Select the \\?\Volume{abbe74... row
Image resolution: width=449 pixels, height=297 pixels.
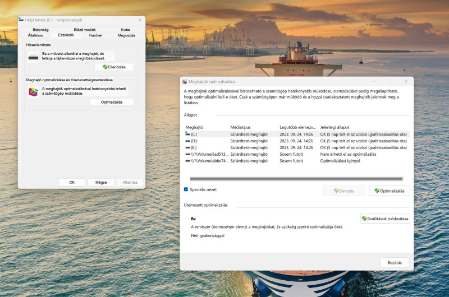[x=297, y=161]
